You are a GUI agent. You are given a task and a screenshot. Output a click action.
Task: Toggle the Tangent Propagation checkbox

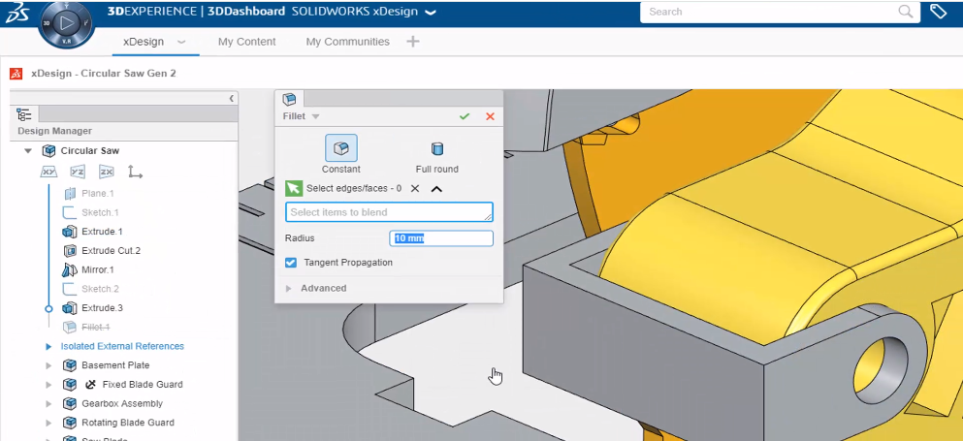coord(291,263)
